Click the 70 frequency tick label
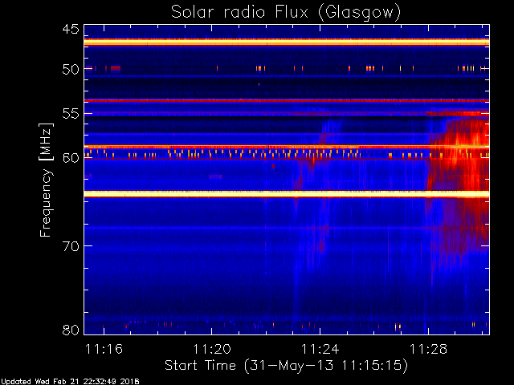 pyautogui.click(x=71, y=246)
